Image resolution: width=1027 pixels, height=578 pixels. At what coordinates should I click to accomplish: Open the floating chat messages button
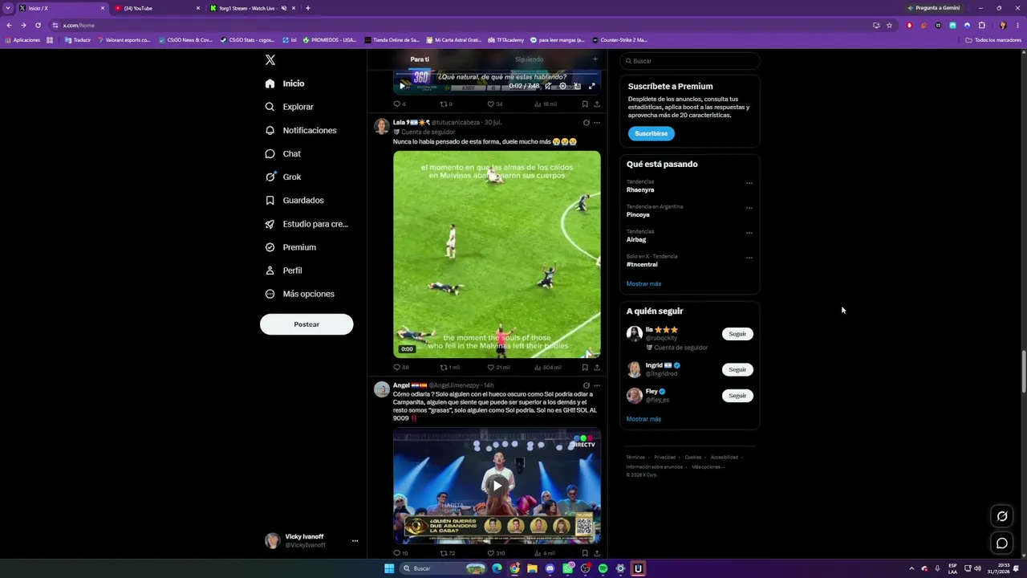pos(1002,543)
